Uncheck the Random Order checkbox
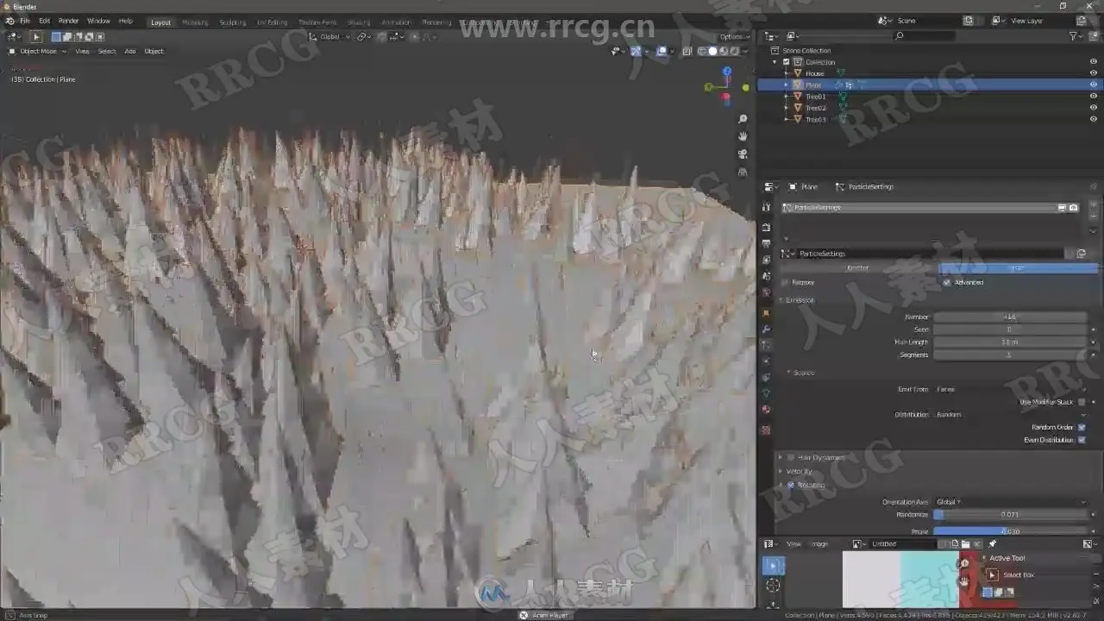The width and height of the screenshot is (1104, 621). click(x=1082, y=427)
